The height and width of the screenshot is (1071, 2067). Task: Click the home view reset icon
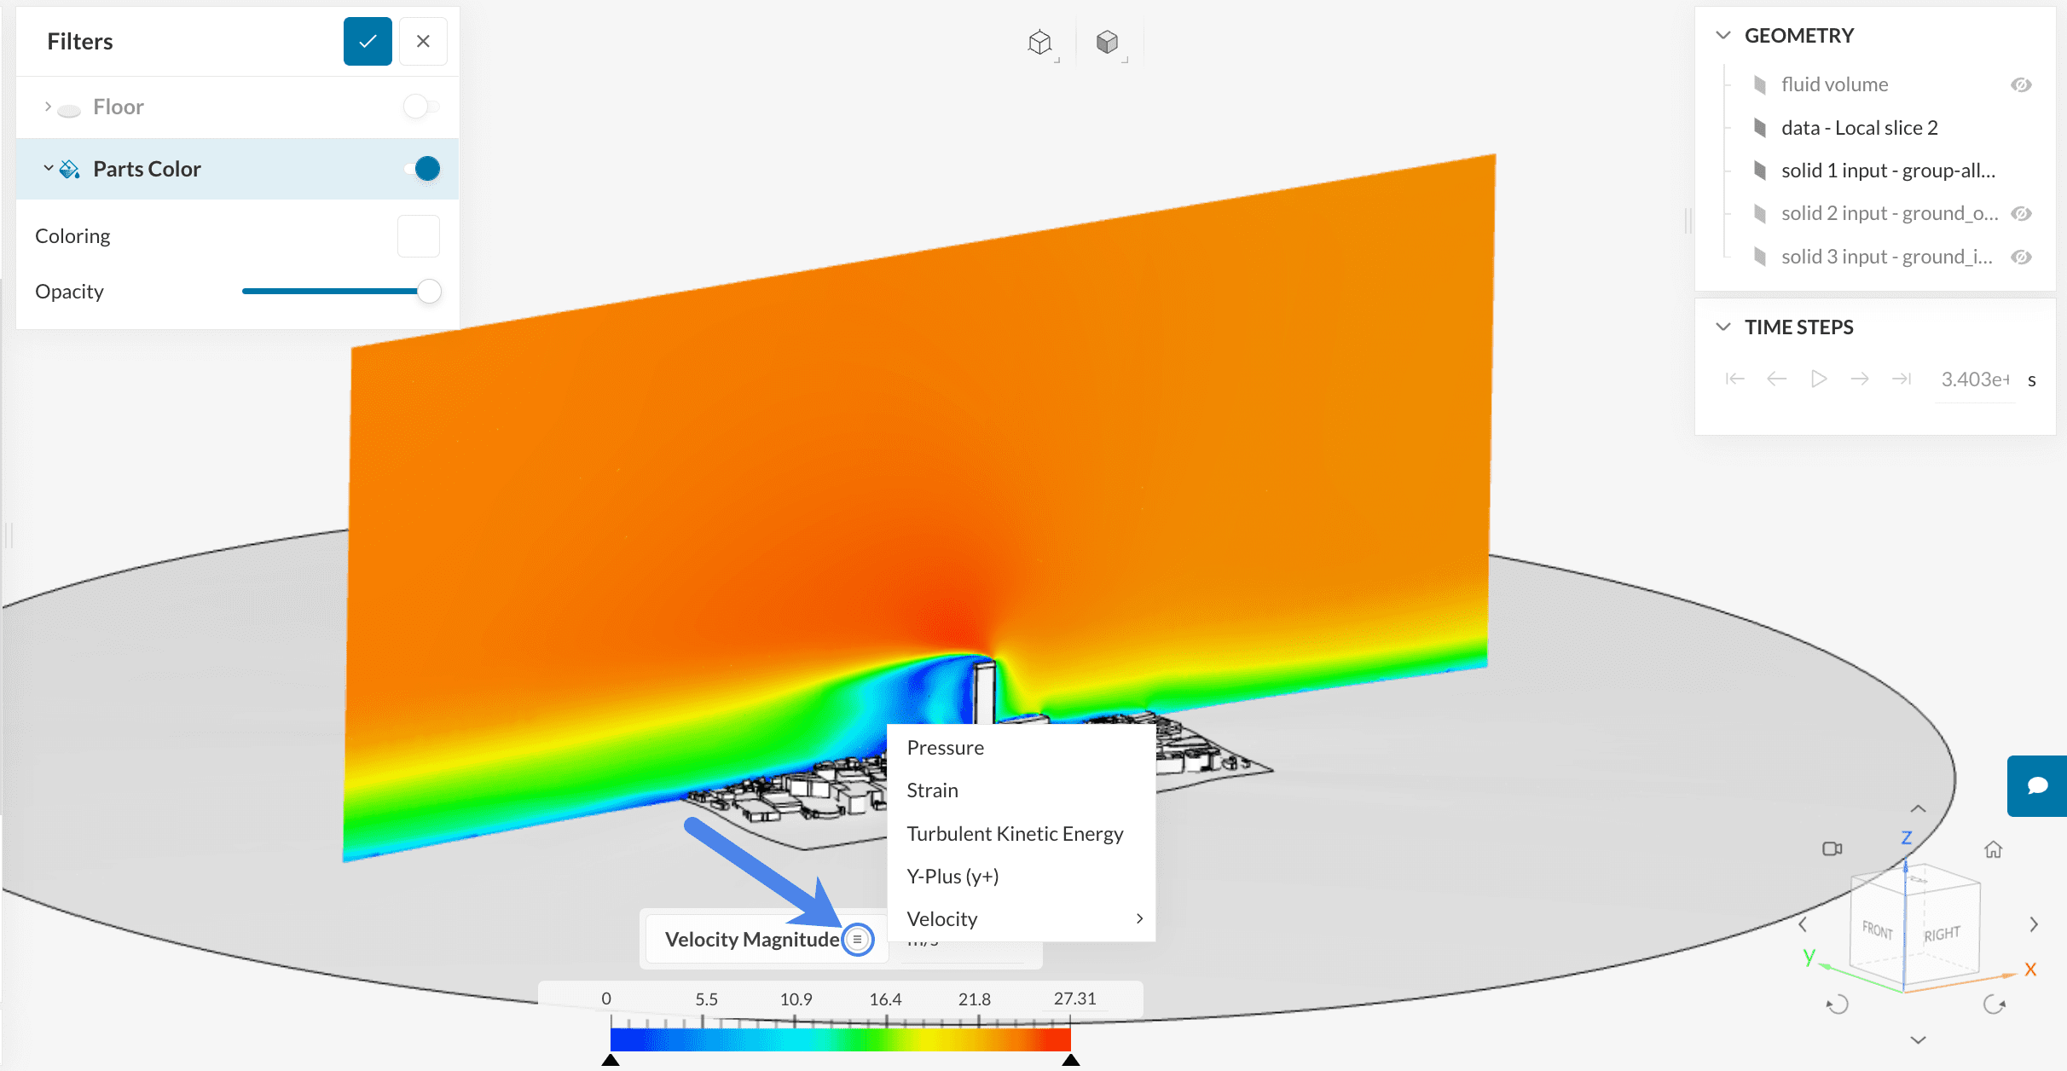tap(1993, 849)
